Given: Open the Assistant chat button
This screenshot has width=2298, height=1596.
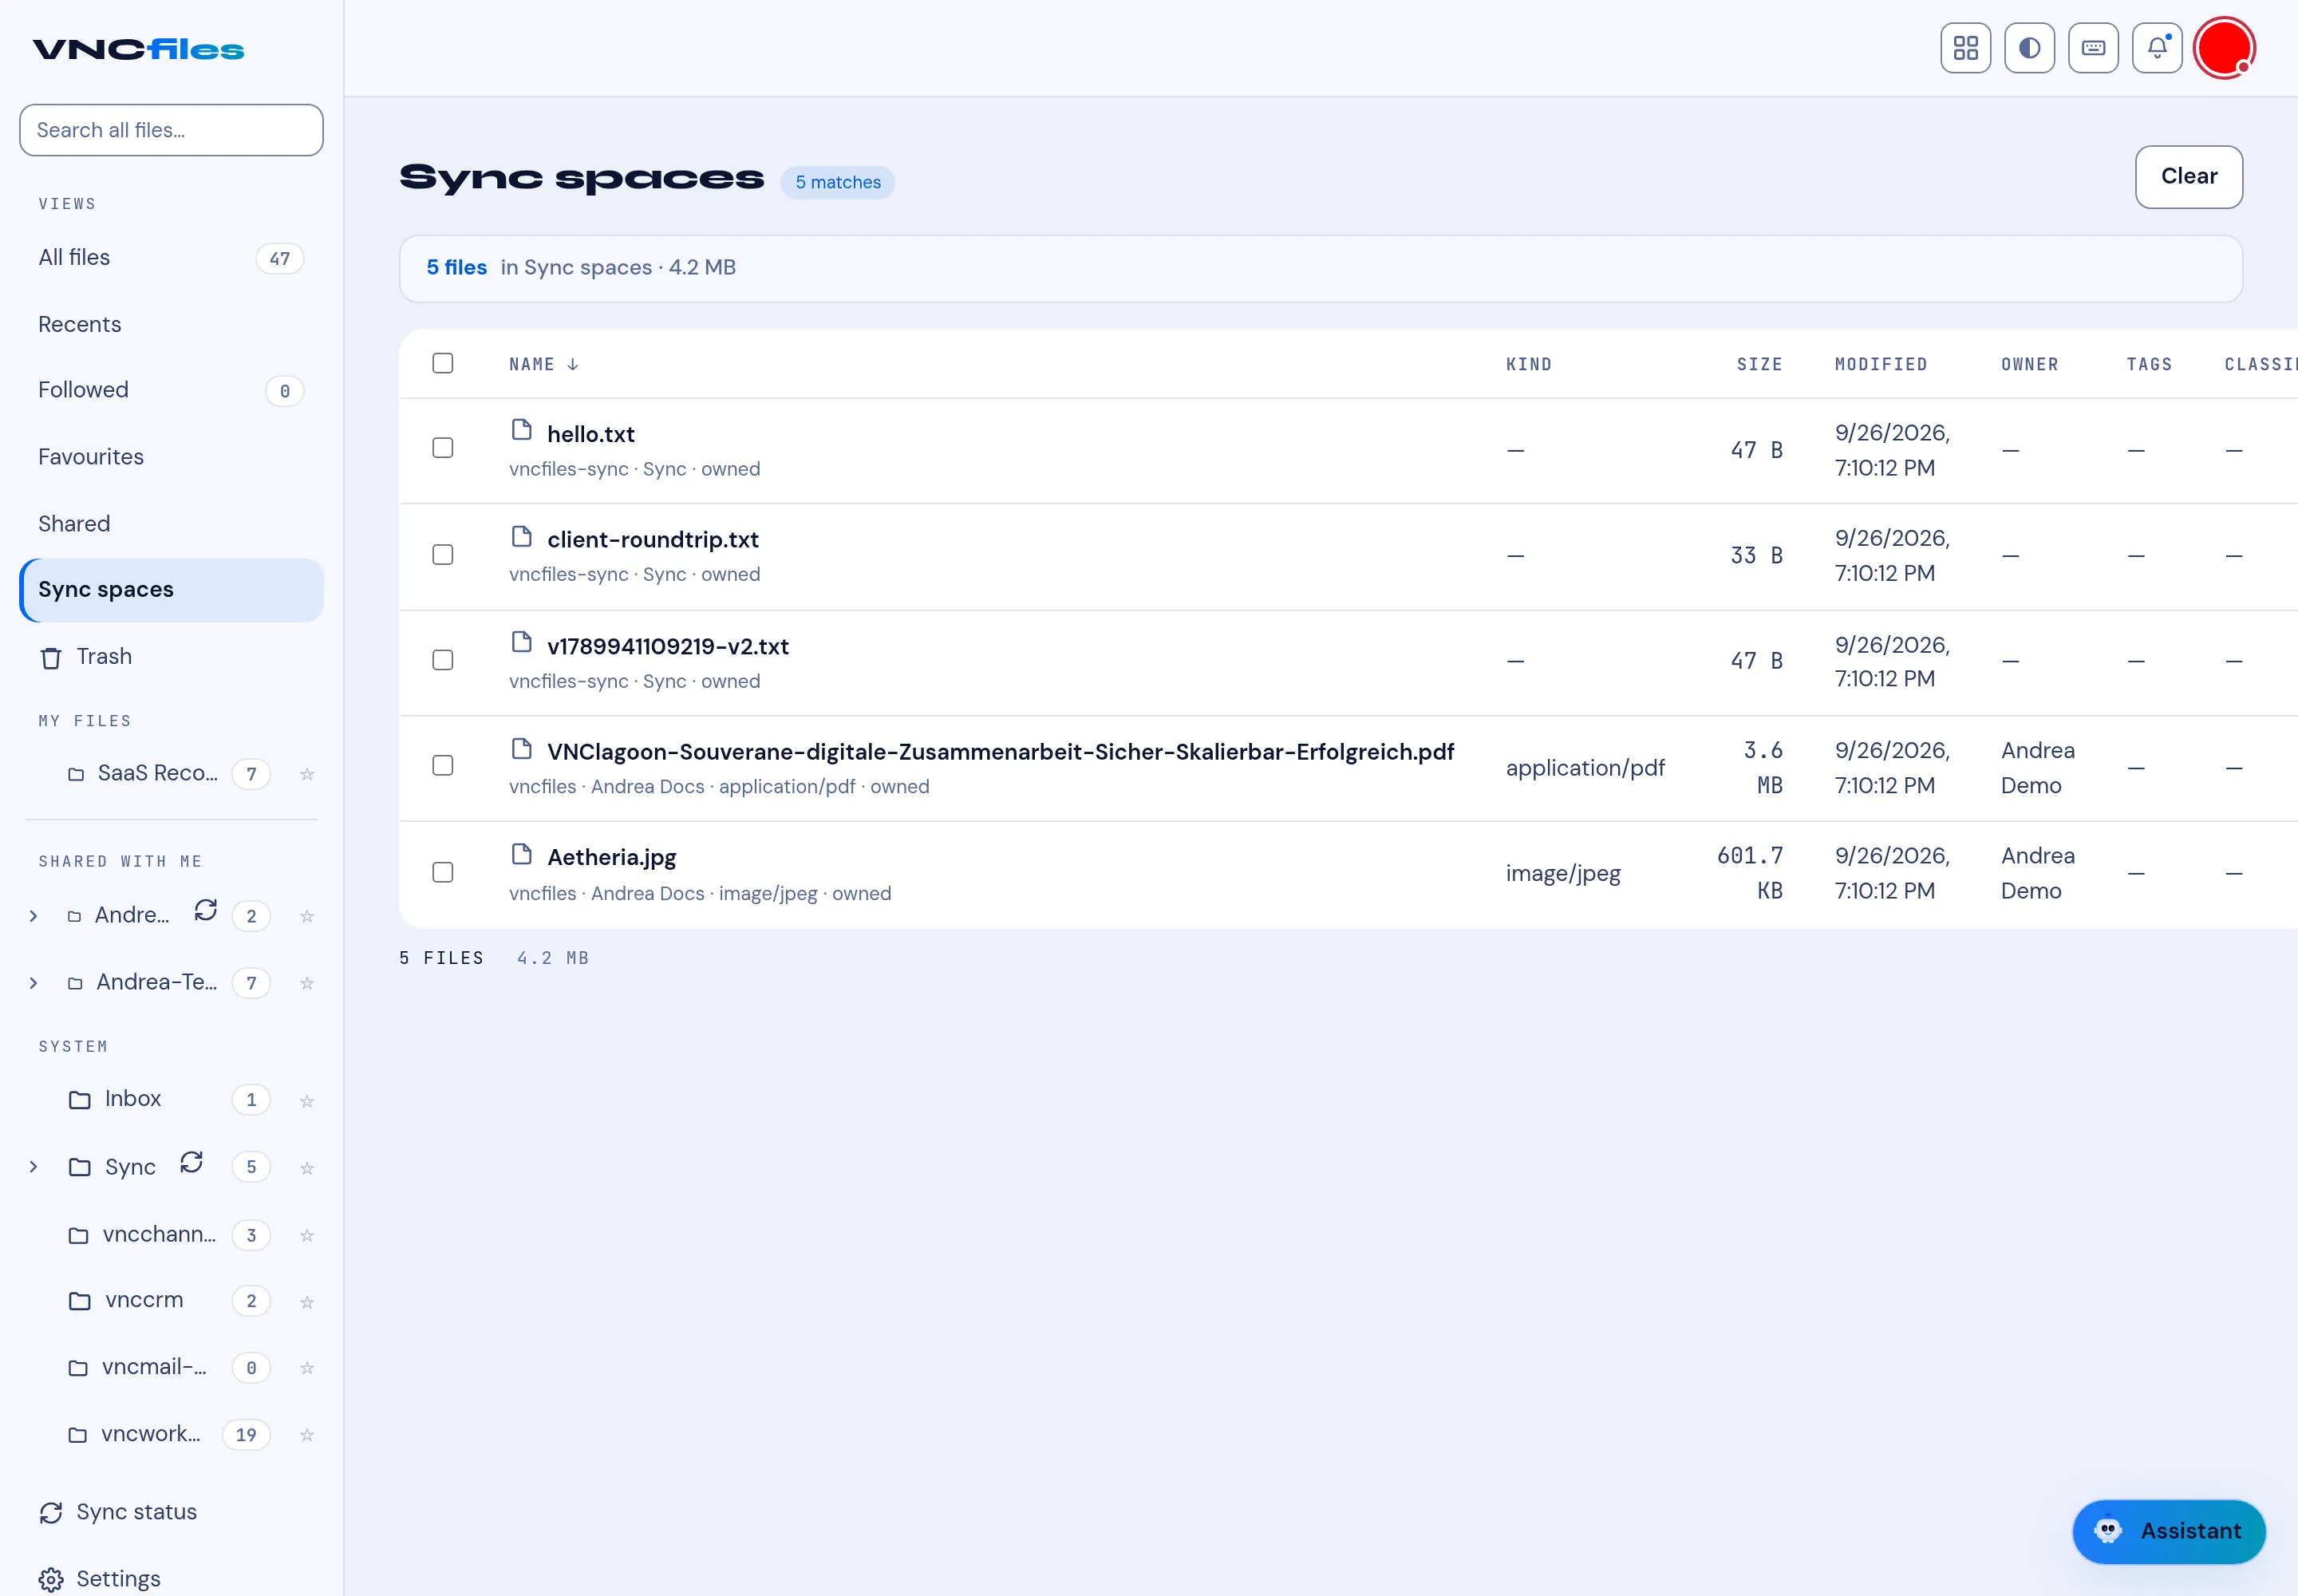Looking at the screenshot, I should [x=2168, y=1531].
